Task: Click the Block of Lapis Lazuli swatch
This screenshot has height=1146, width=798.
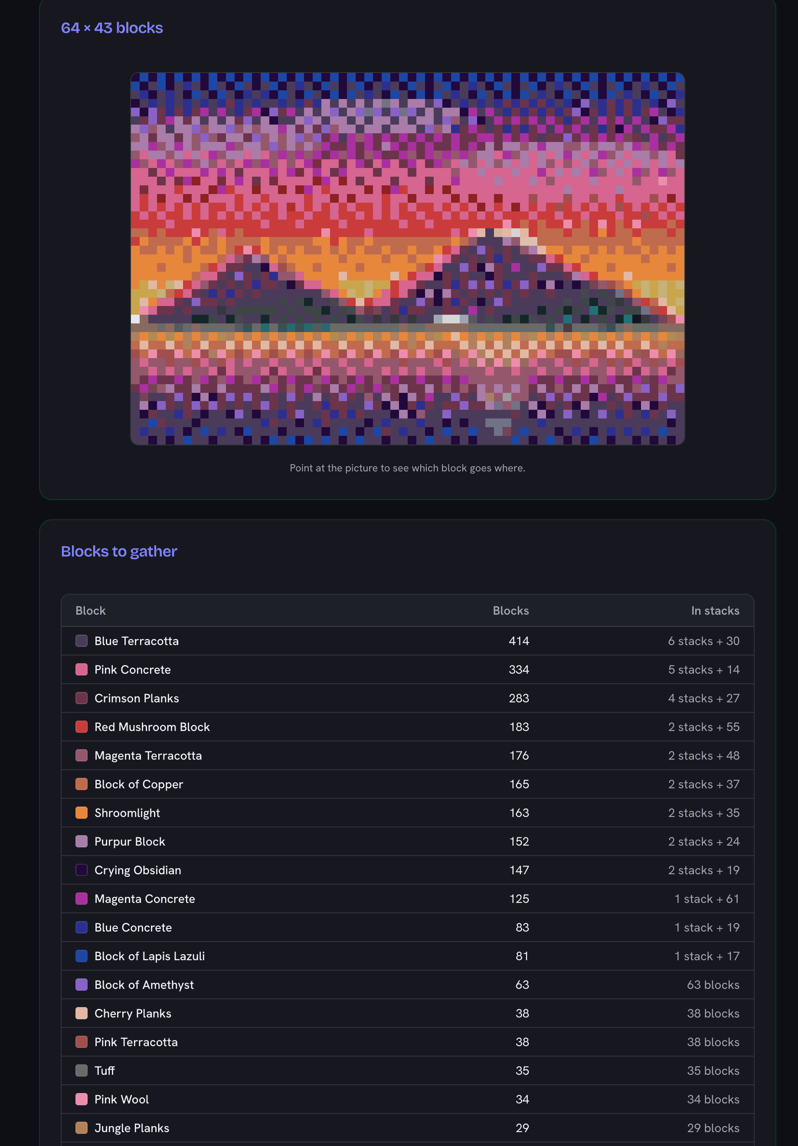Action: pyautogui.click(x=81, y=956)
